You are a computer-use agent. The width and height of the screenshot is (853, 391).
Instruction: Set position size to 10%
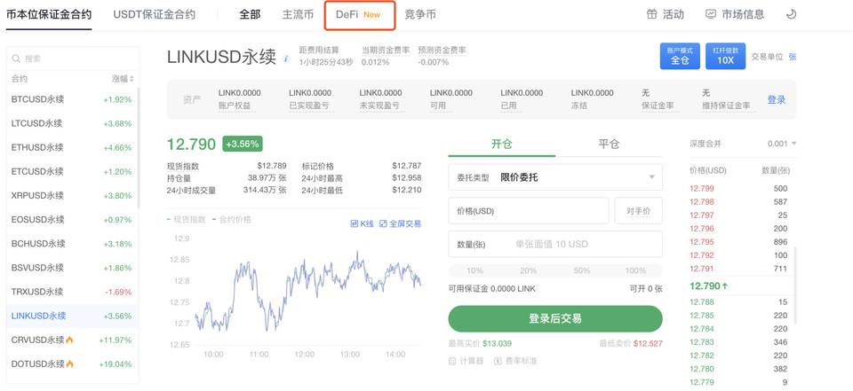point(474,270)
